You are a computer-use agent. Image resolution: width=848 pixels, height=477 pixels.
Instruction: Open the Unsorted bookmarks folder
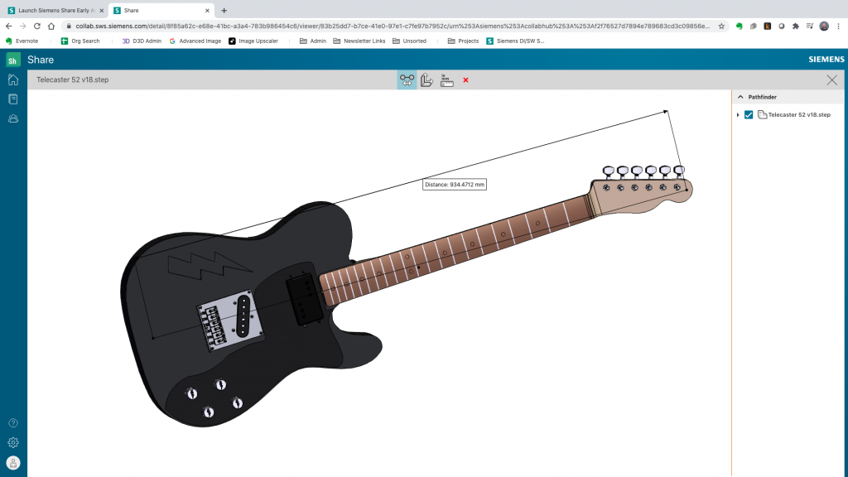point(409,41)
